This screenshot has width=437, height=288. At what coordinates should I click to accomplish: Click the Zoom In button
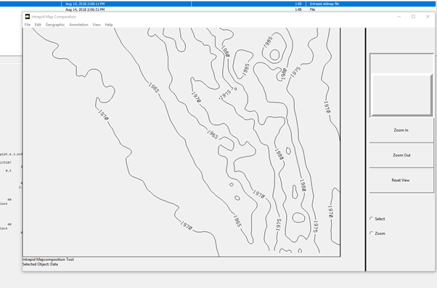click(x=401, y=130)
